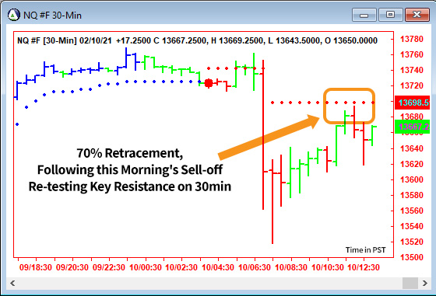Viewport: 436px width, 296px height.
Task: Minimize the NQ #F 30-Min window
Action: tap(364, 15)
